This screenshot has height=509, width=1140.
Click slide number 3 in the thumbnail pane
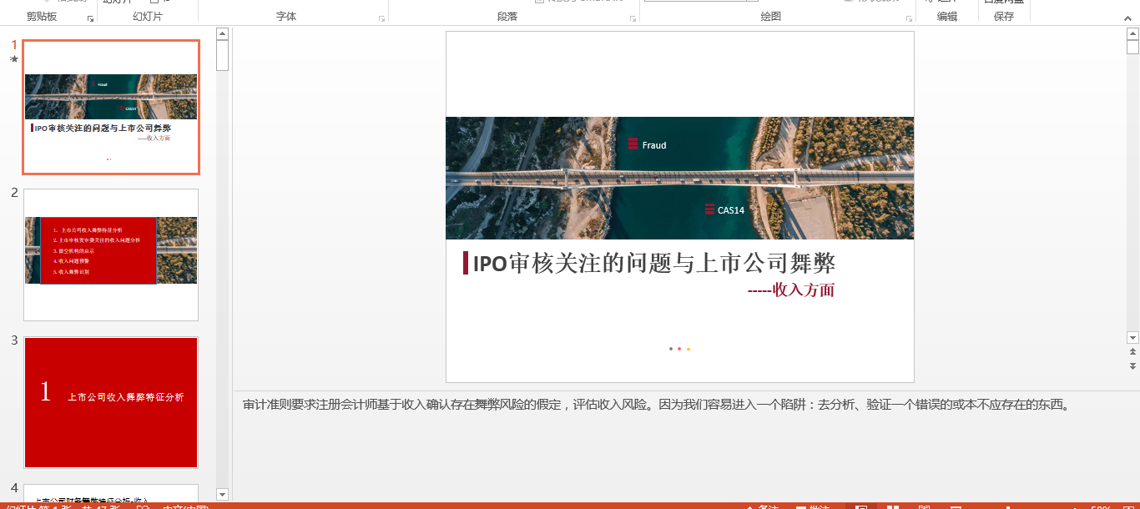coord(14,340)
